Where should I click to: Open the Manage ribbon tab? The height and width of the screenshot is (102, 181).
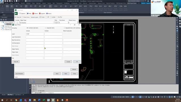click(38, 3)
